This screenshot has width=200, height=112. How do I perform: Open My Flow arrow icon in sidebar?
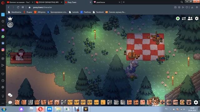pyautogui.click(x=3, y=65)
